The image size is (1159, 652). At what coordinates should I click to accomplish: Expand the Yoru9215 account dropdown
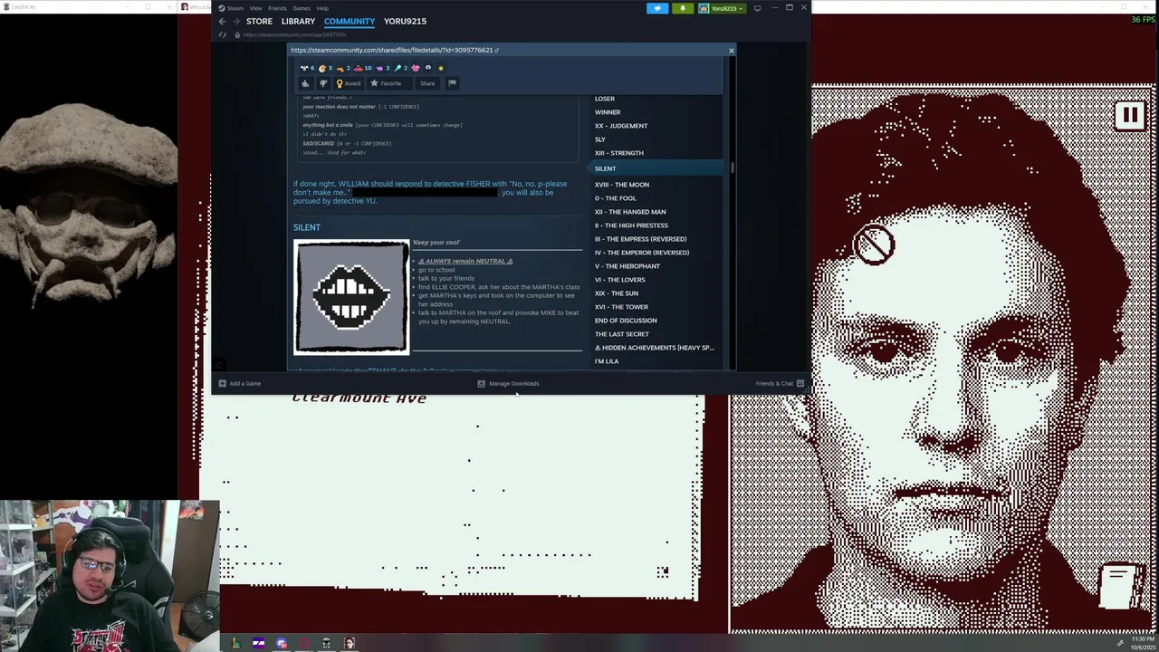click(x=722, y=8)
